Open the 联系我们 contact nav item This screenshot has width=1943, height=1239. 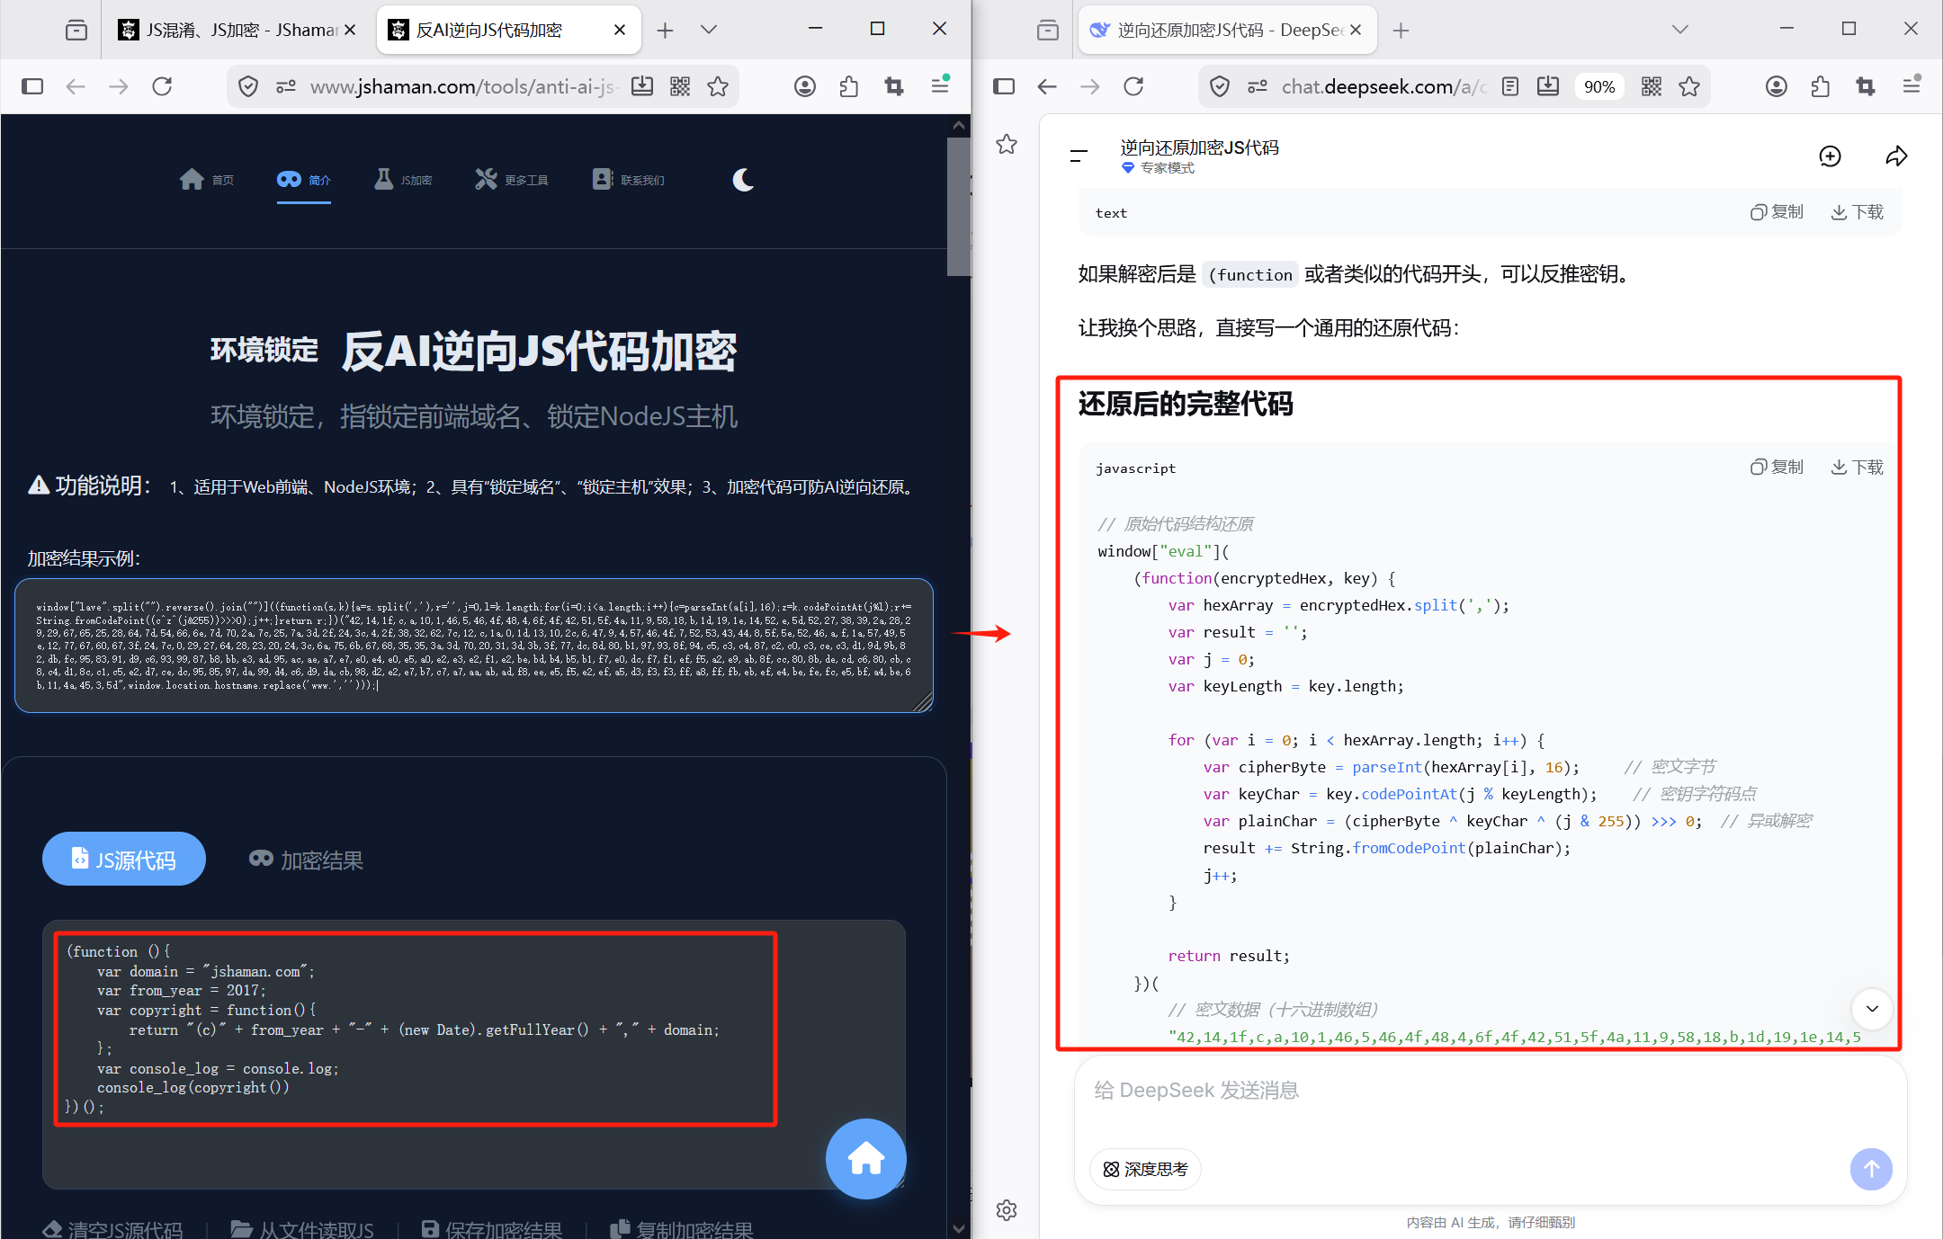(629, 180)
